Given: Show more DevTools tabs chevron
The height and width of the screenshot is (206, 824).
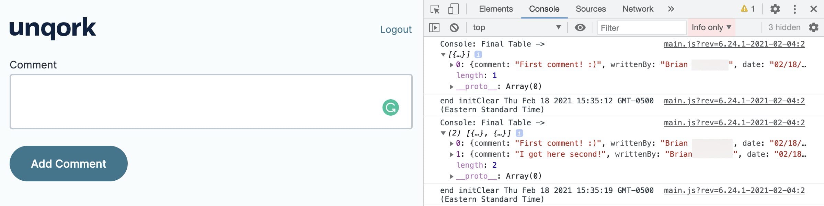Looking at the screenshot, I should click(x=671, y=9).
